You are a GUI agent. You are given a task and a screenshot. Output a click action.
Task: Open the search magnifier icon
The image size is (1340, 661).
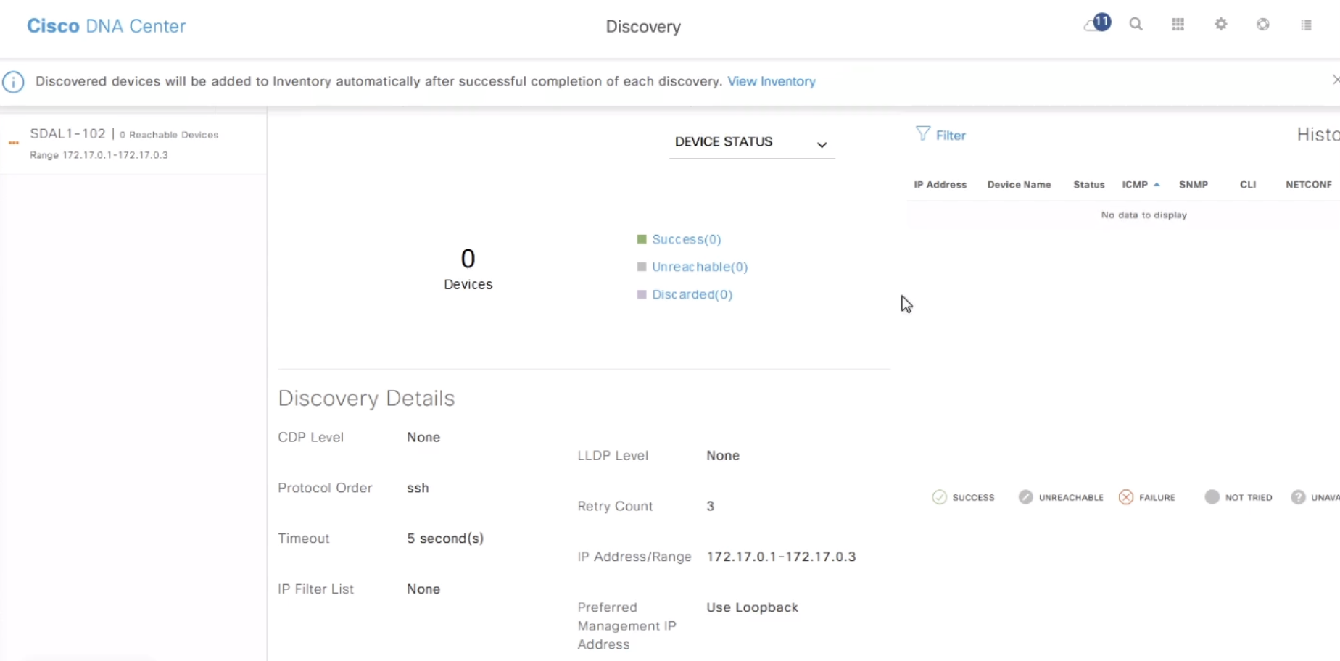coord(1136,25)
